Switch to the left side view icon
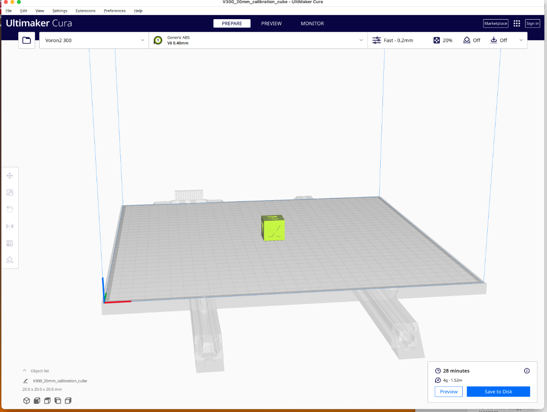The width and height of the screenshot is (547, 412). tap(58, 401)
